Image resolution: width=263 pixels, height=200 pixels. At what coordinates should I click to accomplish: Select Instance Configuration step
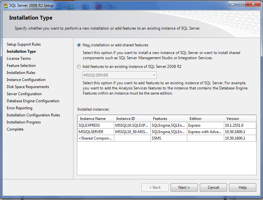point(26,80)
